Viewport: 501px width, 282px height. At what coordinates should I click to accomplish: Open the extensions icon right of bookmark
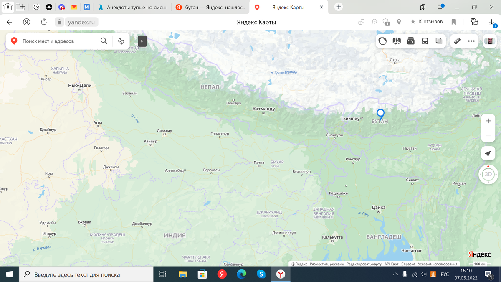click(x=474, y=22)
